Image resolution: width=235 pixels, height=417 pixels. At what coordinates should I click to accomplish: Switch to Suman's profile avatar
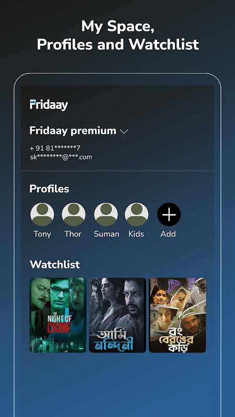106,214
